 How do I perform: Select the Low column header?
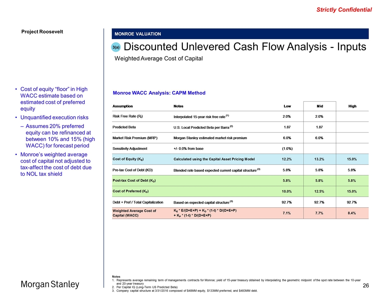click(x=287, y=106)
